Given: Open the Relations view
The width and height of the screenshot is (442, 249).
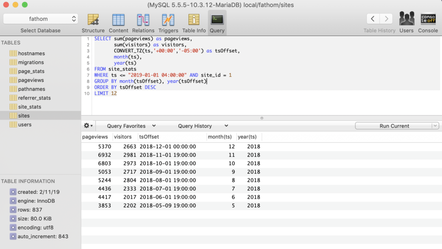Looking at the screenshot, I should pos(143,23).
